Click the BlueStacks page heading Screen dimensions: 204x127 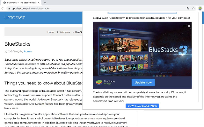tap(18, 44)
